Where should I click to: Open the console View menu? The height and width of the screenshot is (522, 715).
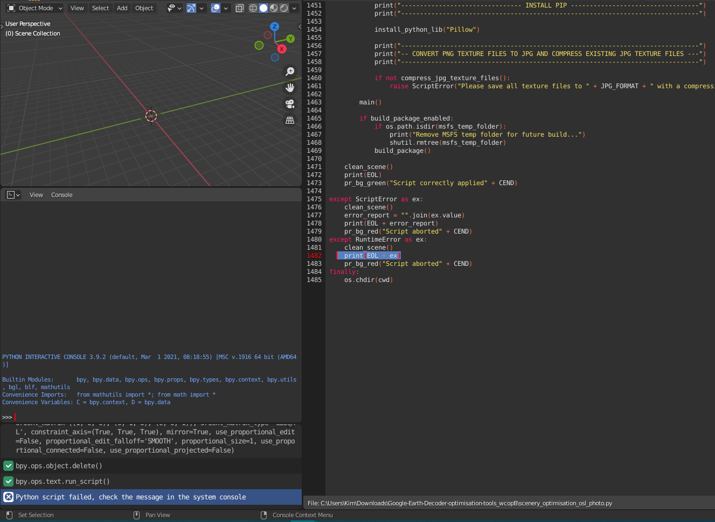[x=36, y=195]
